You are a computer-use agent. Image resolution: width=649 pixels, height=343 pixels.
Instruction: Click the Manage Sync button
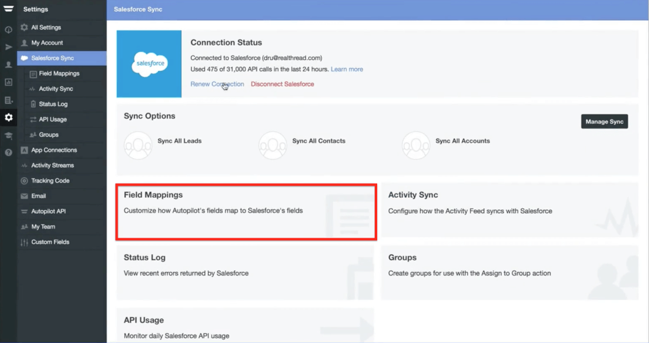point(604,121)
